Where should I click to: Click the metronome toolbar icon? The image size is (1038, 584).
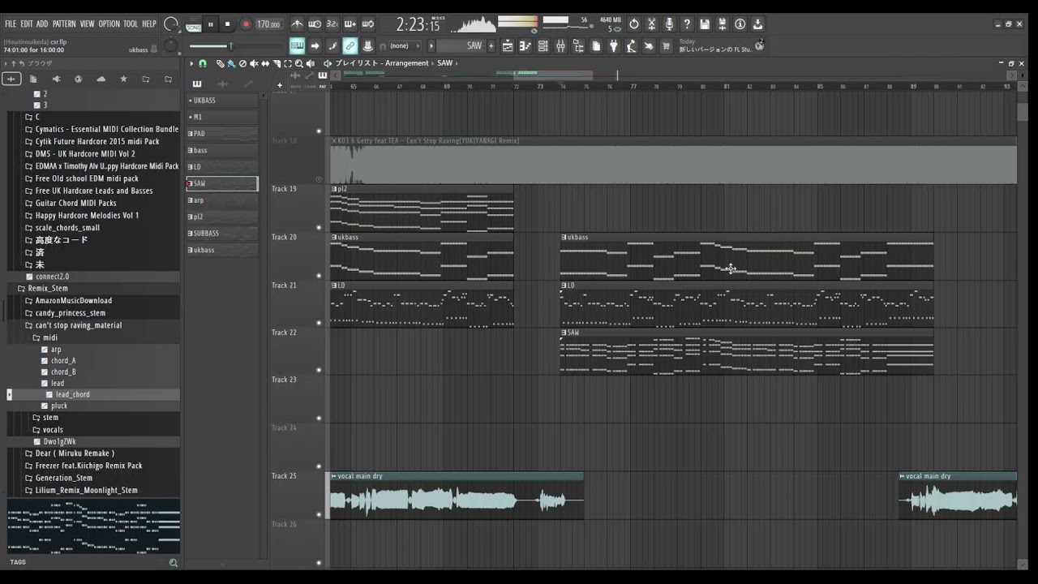pos(298,24)
